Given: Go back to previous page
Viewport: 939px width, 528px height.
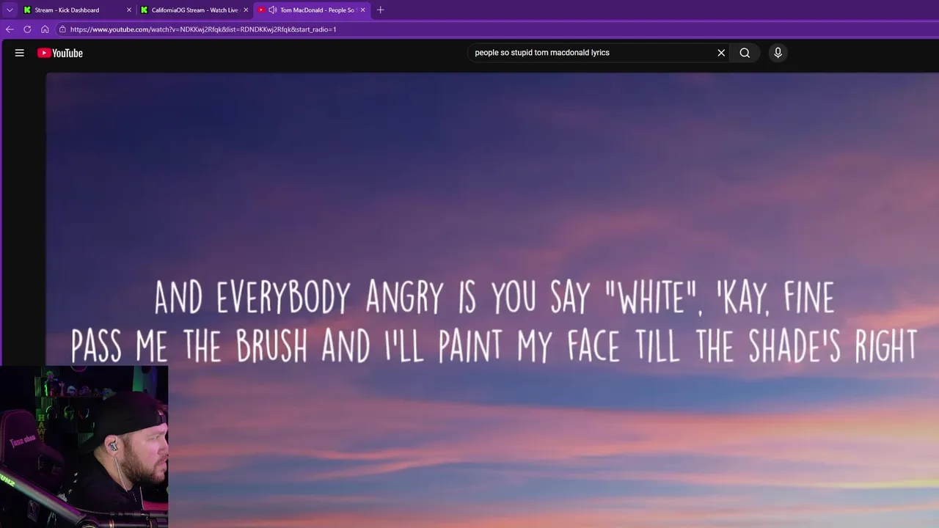Looking at the screenshot, I should 10,29.
